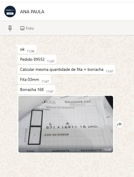
Task: Click the pin icon in pinned bar
Action: [10, 28]
